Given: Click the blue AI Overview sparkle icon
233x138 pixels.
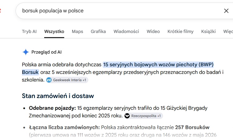Looking at the screenshot, I should 25,52.
